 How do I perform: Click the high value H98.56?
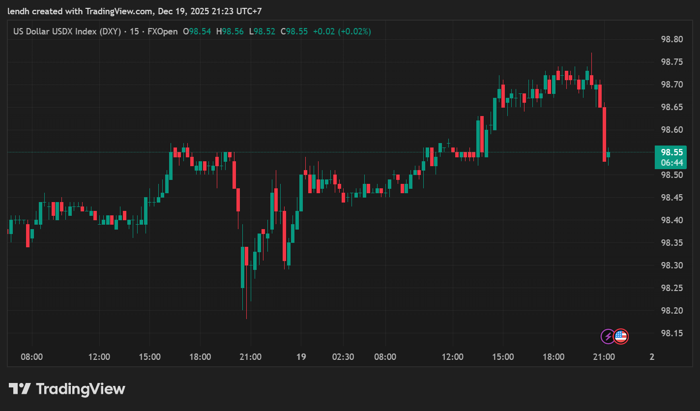[230, 31]
